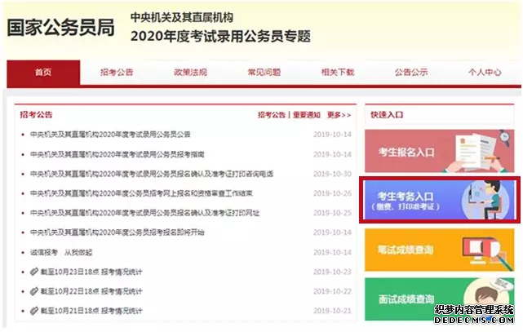Click date 2019-10-23 in the announcement list
The width and height of the screenshot is (523, 332).
332,272
